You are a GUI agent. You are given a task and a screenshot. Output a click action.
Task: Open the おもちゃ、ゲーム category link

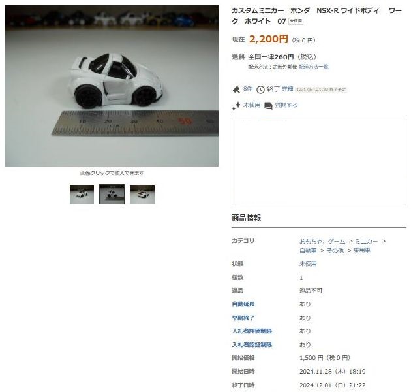[x=322, y=241]
